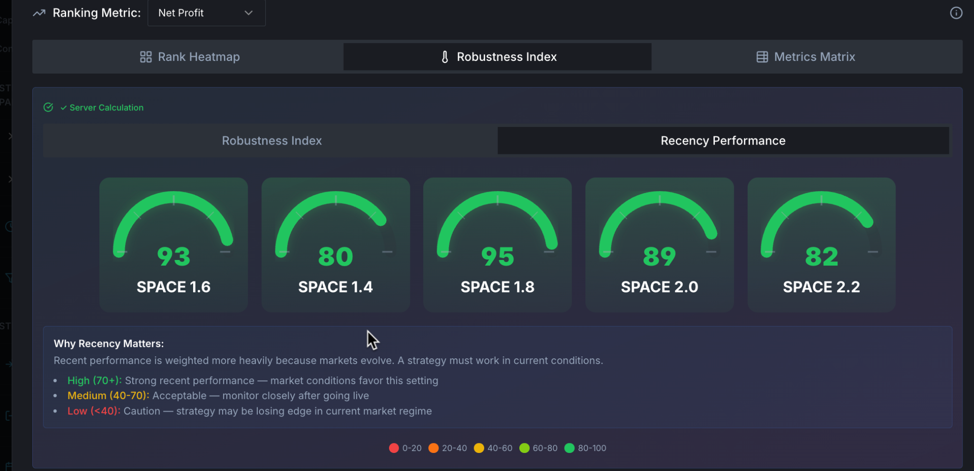This screenshot has width=974, height=471.
Task: Click the Server Calculation check-circle icon
Action: coord(48,107)
